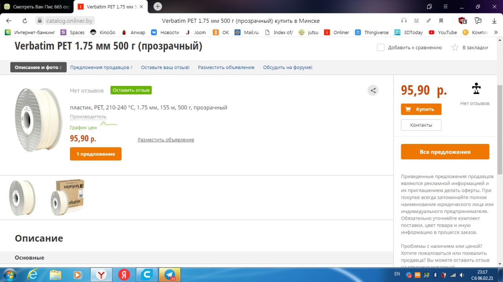503x282 pixels.
Task: Open the browser hamburger menu
Action: pyautogui.click(x=445, y=7)
